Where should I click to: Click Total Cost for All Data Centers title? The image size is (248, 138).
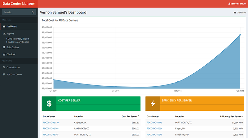click(x=60, y=20)
